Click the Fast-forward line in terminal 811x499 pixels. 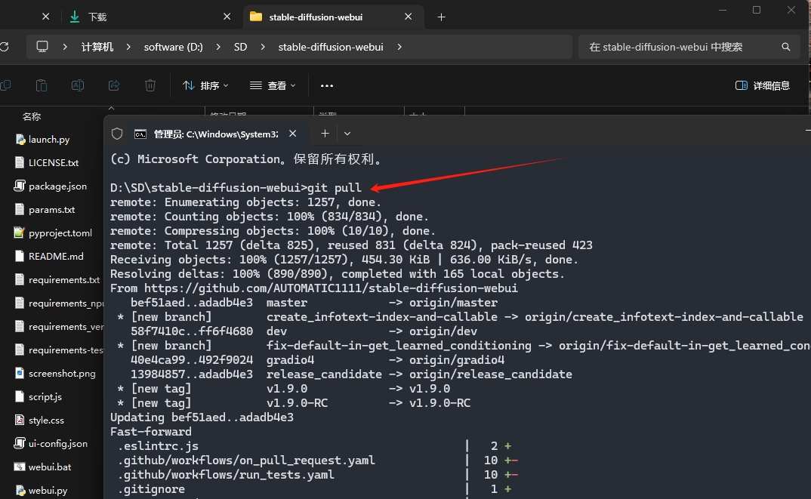[x=150, y=431]
